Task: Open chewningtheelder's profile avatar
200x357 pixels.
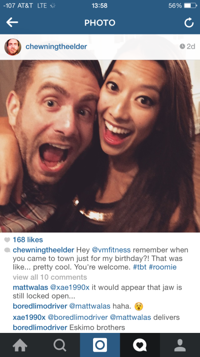Action: tap(13, 47)
